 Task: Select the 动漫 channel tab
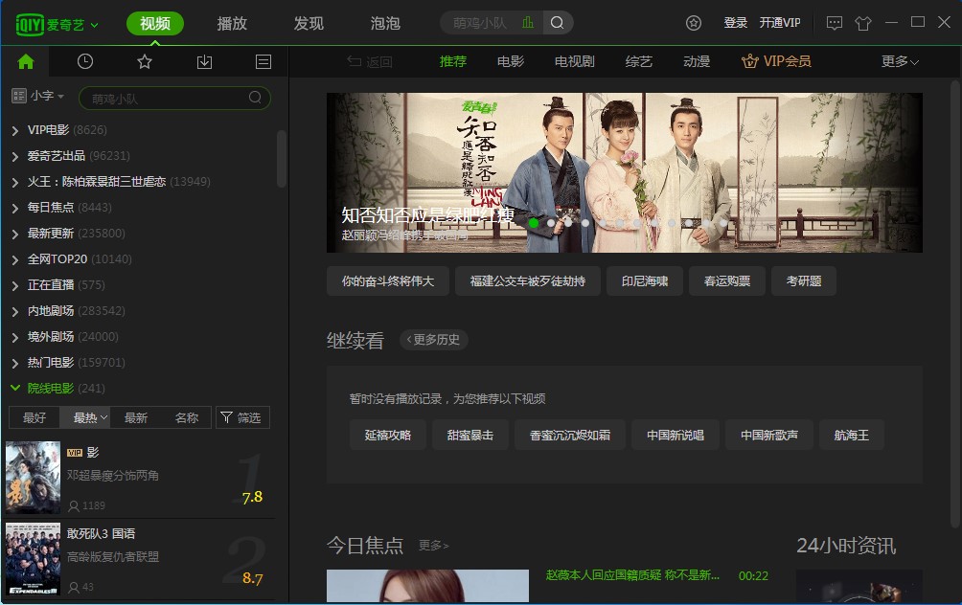click(x=697, y=61)
